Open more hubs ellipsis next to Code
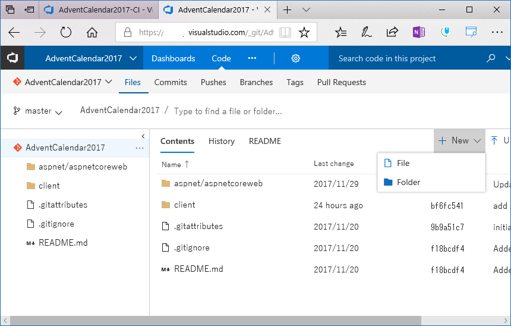This screenshot has height=326, width=511. [x=252, y=58]
